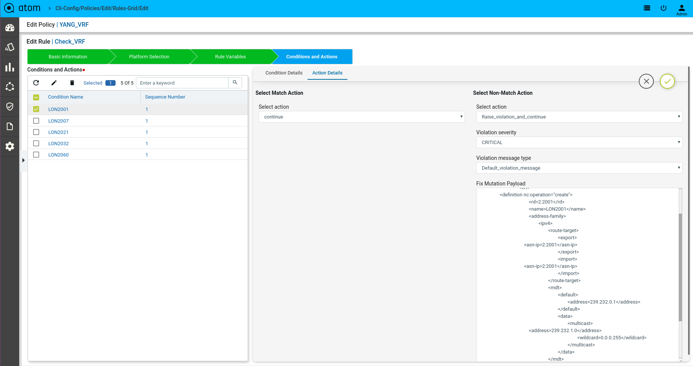Open the workflow circle sidebar icon
Viewport: 693px width, 366px height.
(10, 87)
